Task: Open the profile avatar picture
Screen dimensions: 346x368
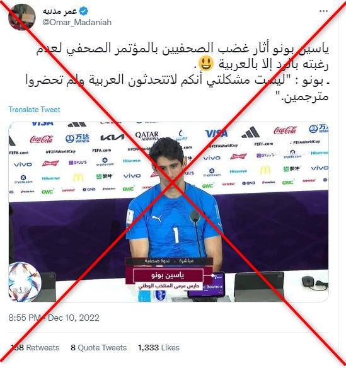Action: (22, 17)
